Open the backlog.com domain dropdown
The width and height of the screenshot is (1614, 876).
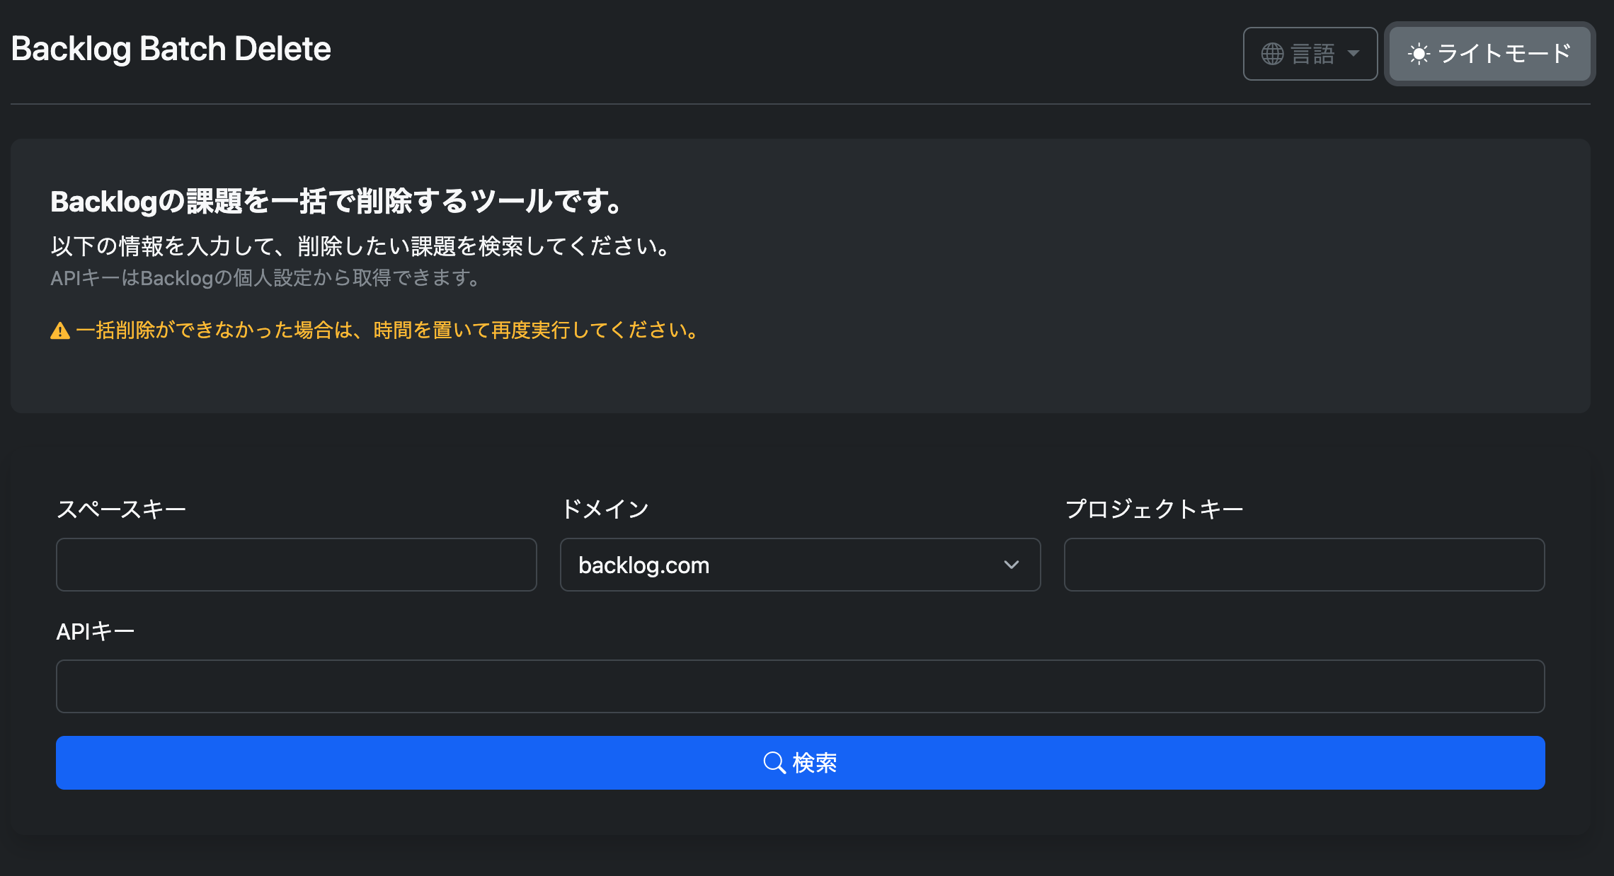[801, 565]
